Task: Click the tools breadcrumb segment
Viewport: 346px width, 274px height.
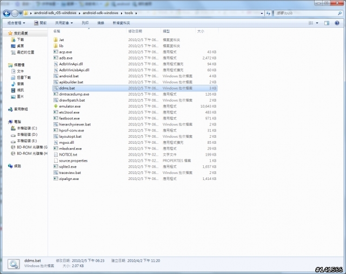Action: [129, 13]
